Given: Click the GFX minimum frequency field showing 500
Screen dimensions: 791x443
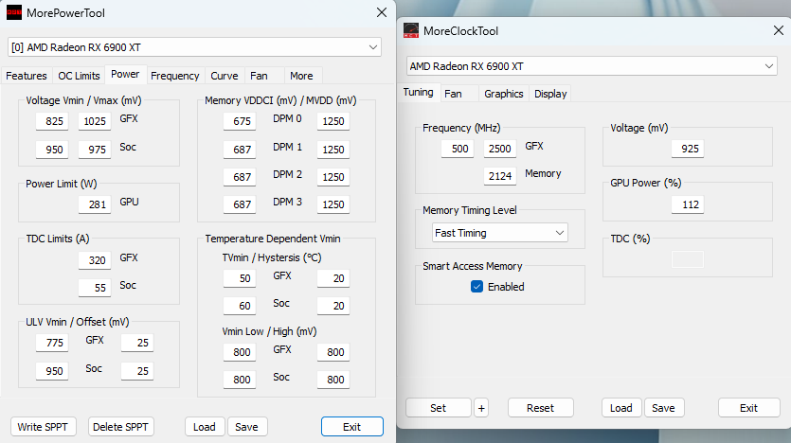Looking at the screenshot, I should (x=458, y=149).
